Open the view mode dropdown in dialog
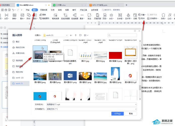Viewport: 175px width, 126px height. coord(86,35)
